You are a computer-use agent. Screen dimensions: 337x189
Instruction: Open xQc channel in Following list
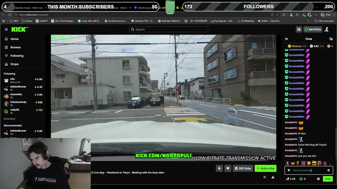coord(23,80)
